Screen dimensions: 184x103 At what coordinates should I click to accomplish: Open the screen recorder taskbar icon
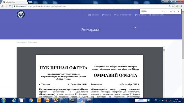(89, 100)
